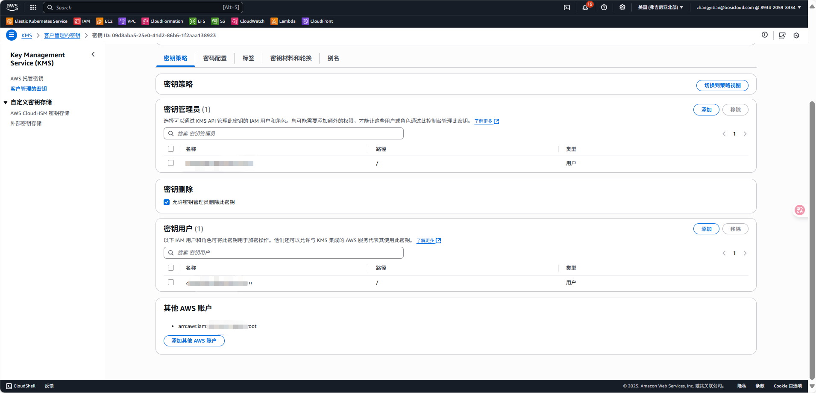
Task: Open the help question mark icon
Action: click(604, 7)
